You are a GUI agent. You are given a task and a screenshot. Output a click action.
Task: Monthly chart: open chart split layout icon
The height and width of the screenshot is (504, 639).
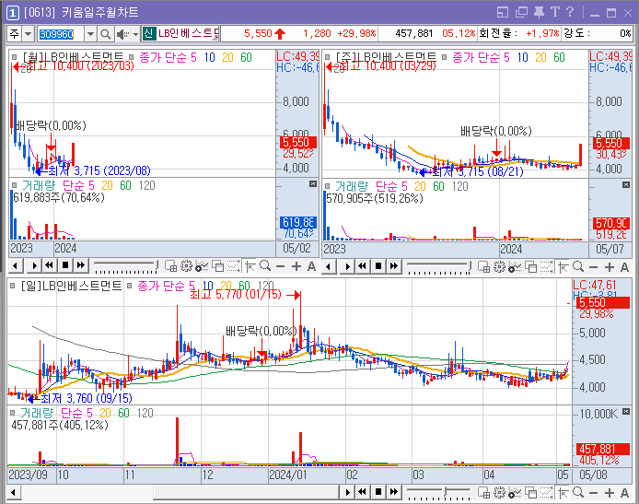(x=170, y=266)
